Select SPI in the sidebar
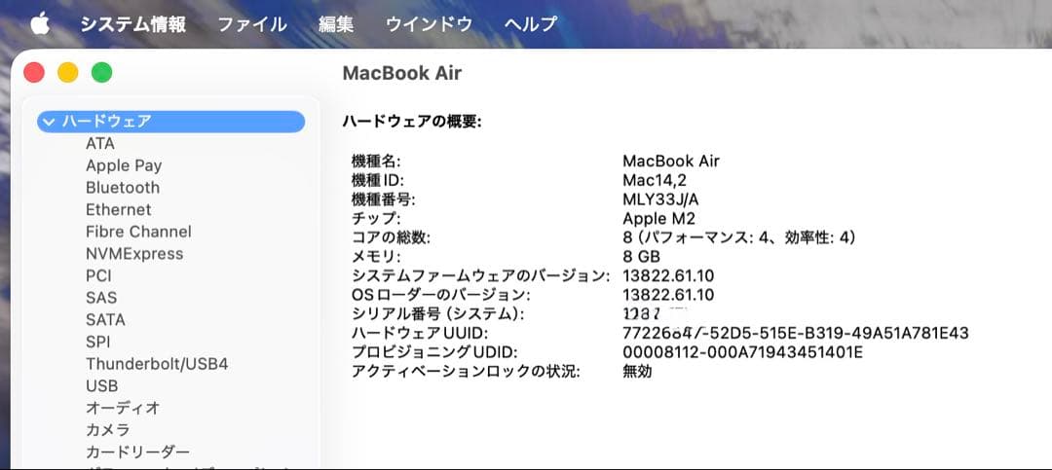Viewport: 1052px width, 470px height. pos(98,342)
